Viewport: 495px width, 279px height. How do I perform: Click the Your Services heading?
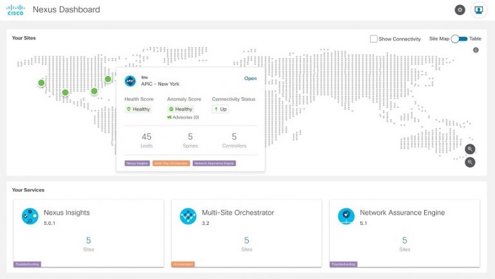click(x=28, y=190)
